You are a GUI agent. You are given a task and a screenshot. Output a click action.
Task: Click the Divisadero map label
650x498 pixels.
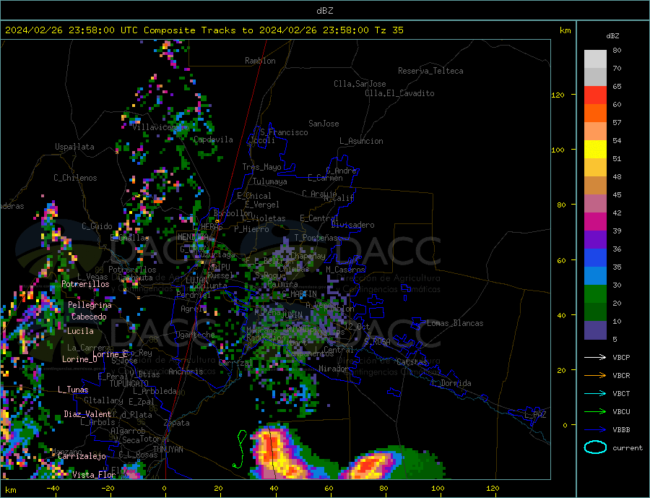click(352, 225)
